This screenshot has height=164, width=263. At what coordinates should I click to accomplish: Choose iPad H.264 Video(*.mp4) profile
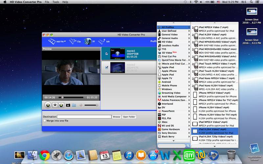pyautogui.click(x=215, y=131)
